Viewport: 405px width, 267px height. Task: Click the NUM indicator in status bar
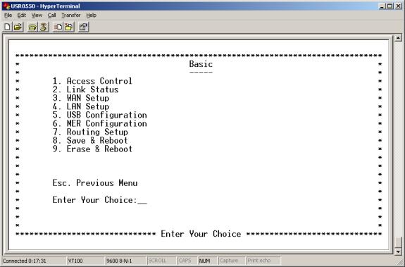204,261
